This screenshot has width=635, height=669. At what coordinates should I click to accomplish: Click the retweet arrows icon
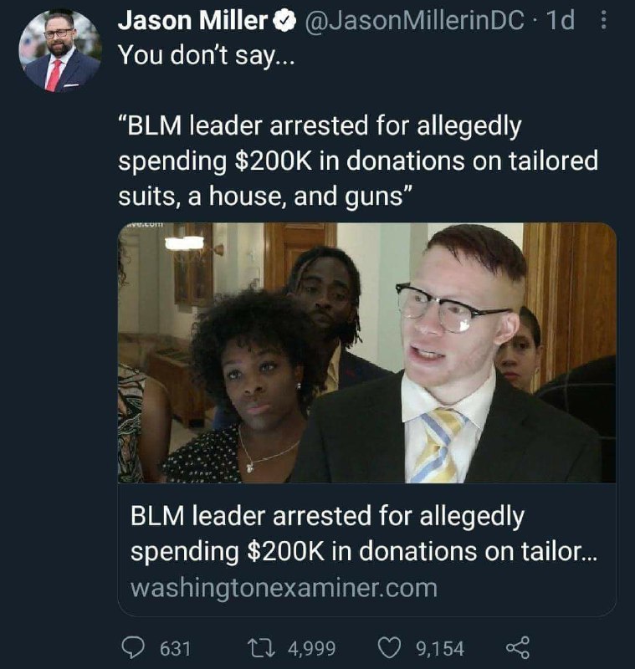pyautogui.click(x=261, y=647)
